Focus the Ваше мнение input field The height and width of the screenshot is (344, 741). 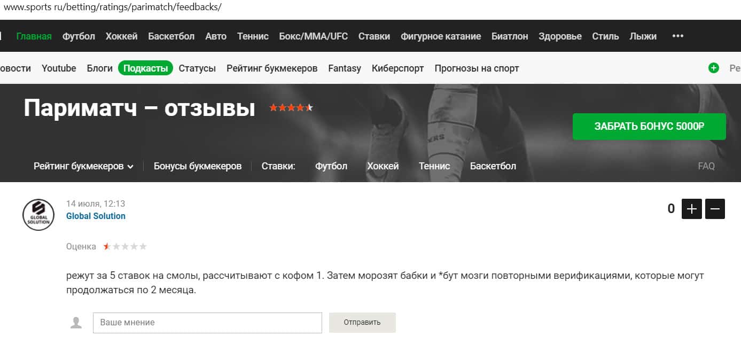click(207, 323)
